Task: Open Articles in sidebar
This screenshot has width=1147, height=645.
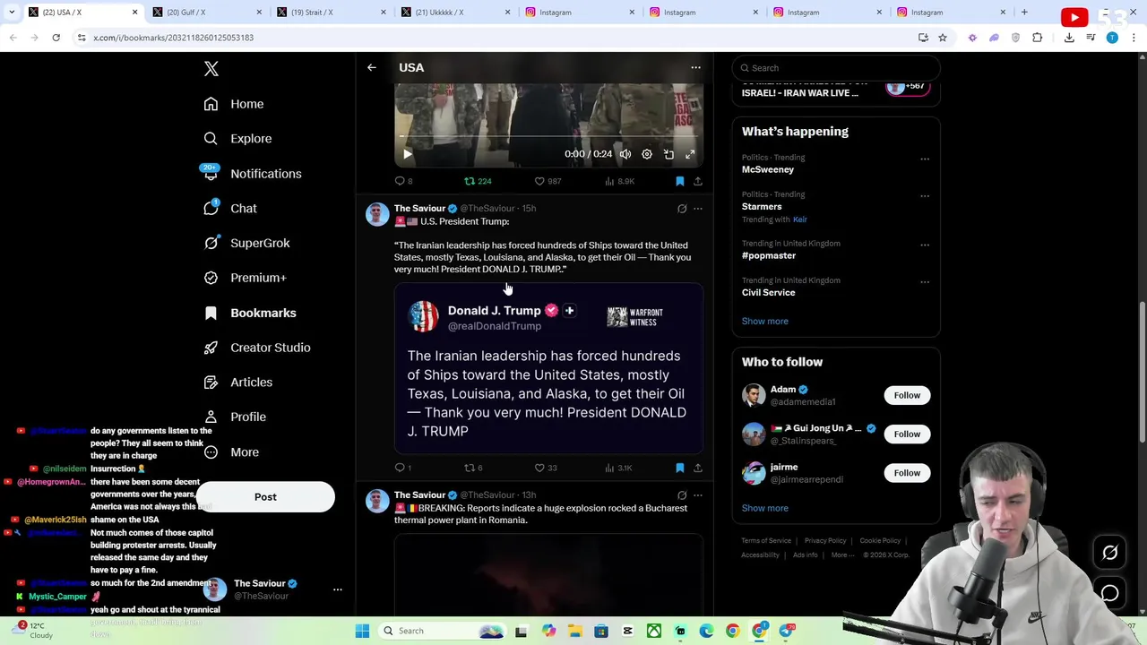Action: click(237, 383)
